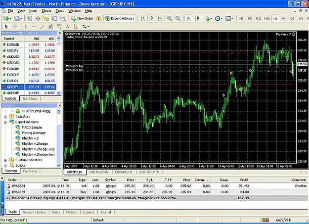Toggle the Navigator window star-folder icon
Screen dimensions: 309x224
pyautogui.click(x=46, y=18)
